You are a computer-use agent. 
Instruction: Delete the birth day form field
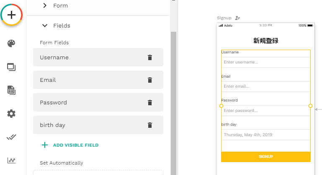pyautogui.click(x=150, y=125)
